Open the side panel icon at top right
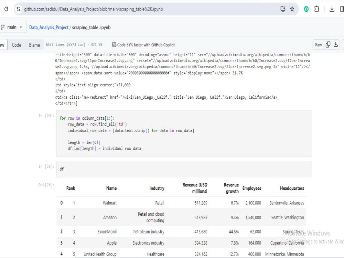Image resolution: width=344 pixels, height=258 pixels. click(342, 9)
